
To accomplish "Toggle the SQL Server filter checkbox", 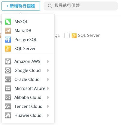I will (x=67, y=36).
